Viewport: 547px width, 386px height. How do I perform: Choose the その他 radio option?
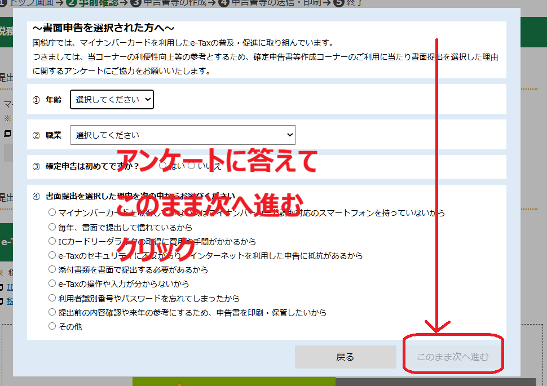pyautogui.click(x=52, y=326)
